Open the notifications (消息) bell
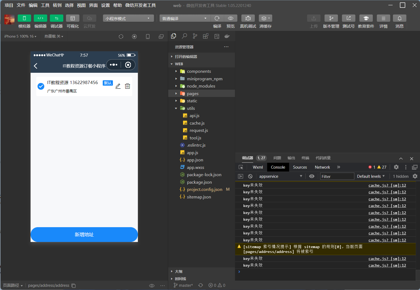 tap(400, 18)
